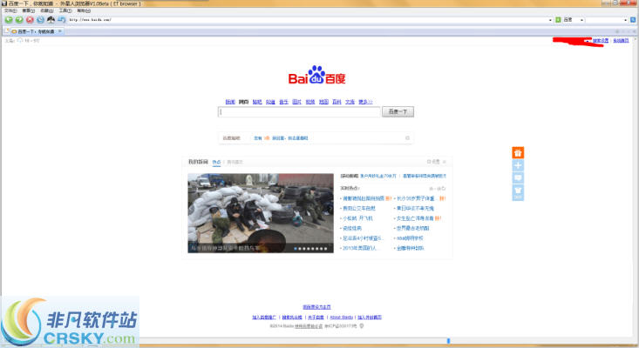Viewport: 639px width, 348px height.
Task: Click the 视频 navigation link
Action: pyautogui.click(x=310, y=102)
